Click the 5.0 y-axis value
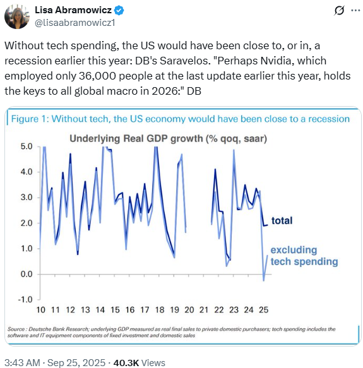This screenshot has width=363, height=368. click(x=27, y=146)
